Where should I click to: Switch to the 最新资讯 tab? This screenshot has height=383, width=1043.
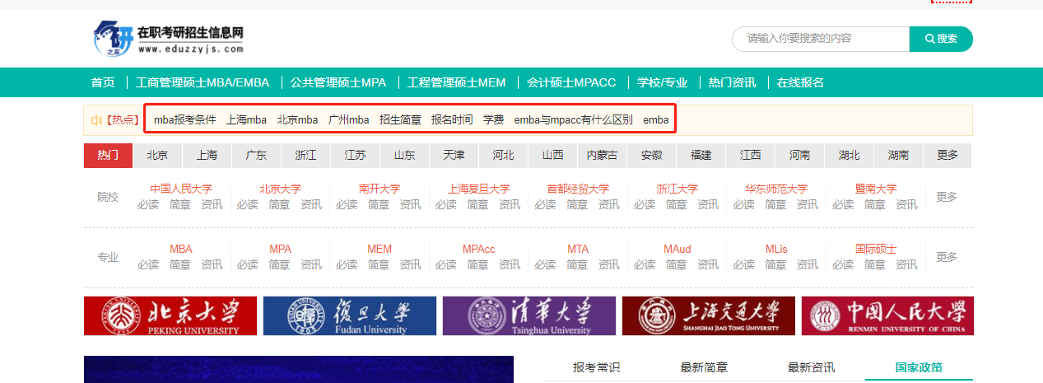811,367
